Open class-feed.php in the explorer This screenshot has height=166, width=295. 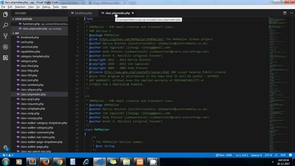point(40,65)
